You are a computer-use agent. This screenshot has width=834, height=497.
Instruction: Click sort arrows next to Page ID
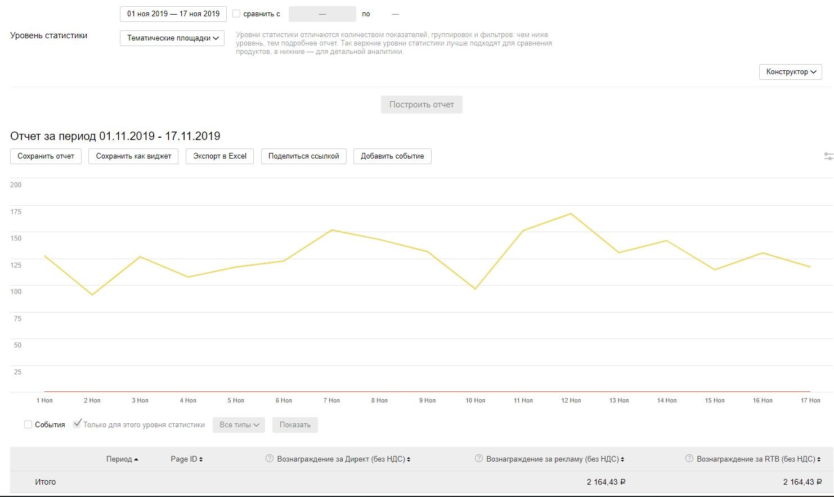click(201, 459)
